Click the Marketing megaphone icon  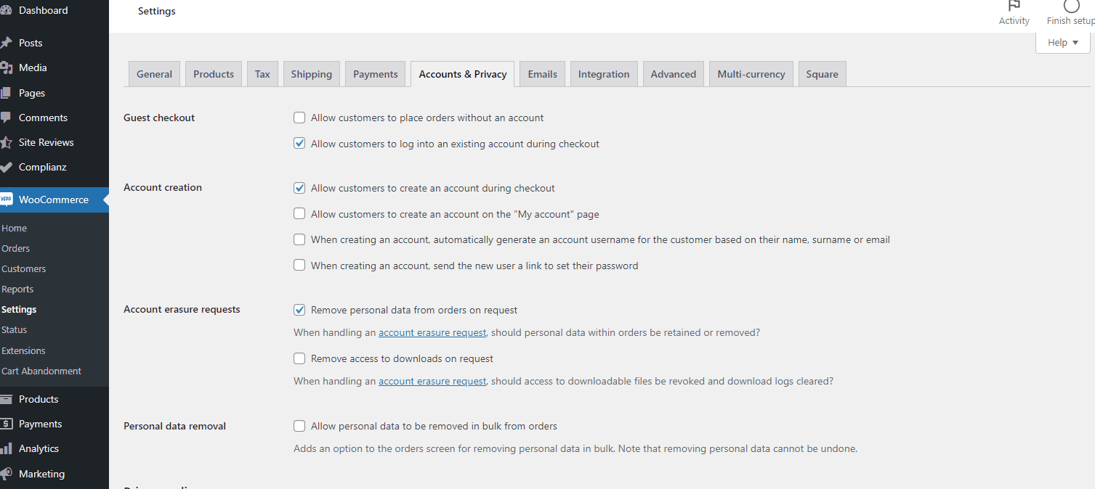pyautogui.click(x=7, y=474)
